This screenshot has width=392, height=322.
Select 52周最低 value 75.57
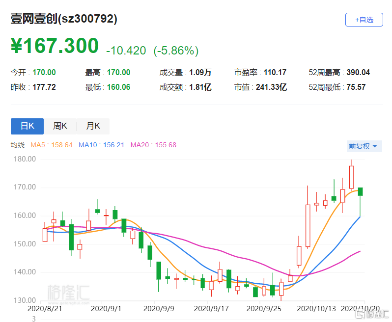356,87
